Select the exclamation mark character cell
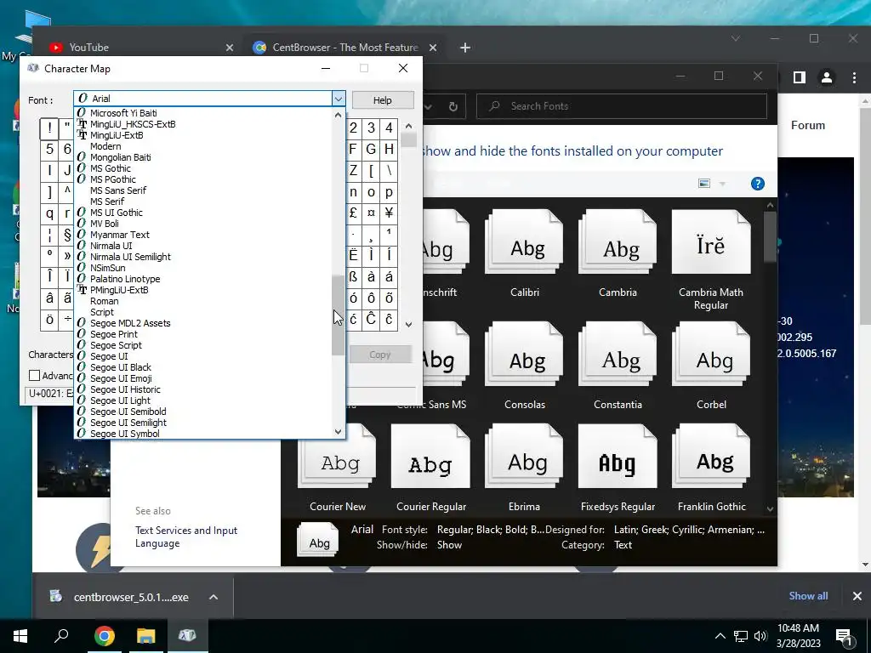The image size is (871, 653). click(x=49, y=128)
